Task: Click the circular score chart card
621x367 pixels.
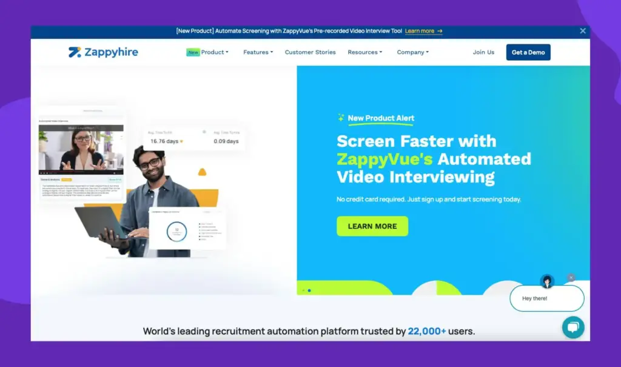Action: pos(188,229)
